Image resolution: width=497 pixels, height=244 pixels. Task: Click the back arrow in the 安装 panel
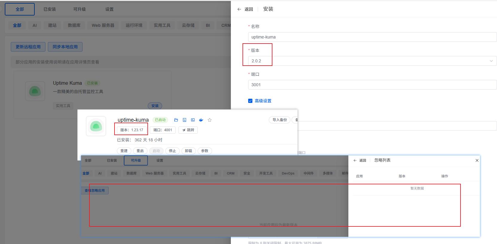click(239, 9)
